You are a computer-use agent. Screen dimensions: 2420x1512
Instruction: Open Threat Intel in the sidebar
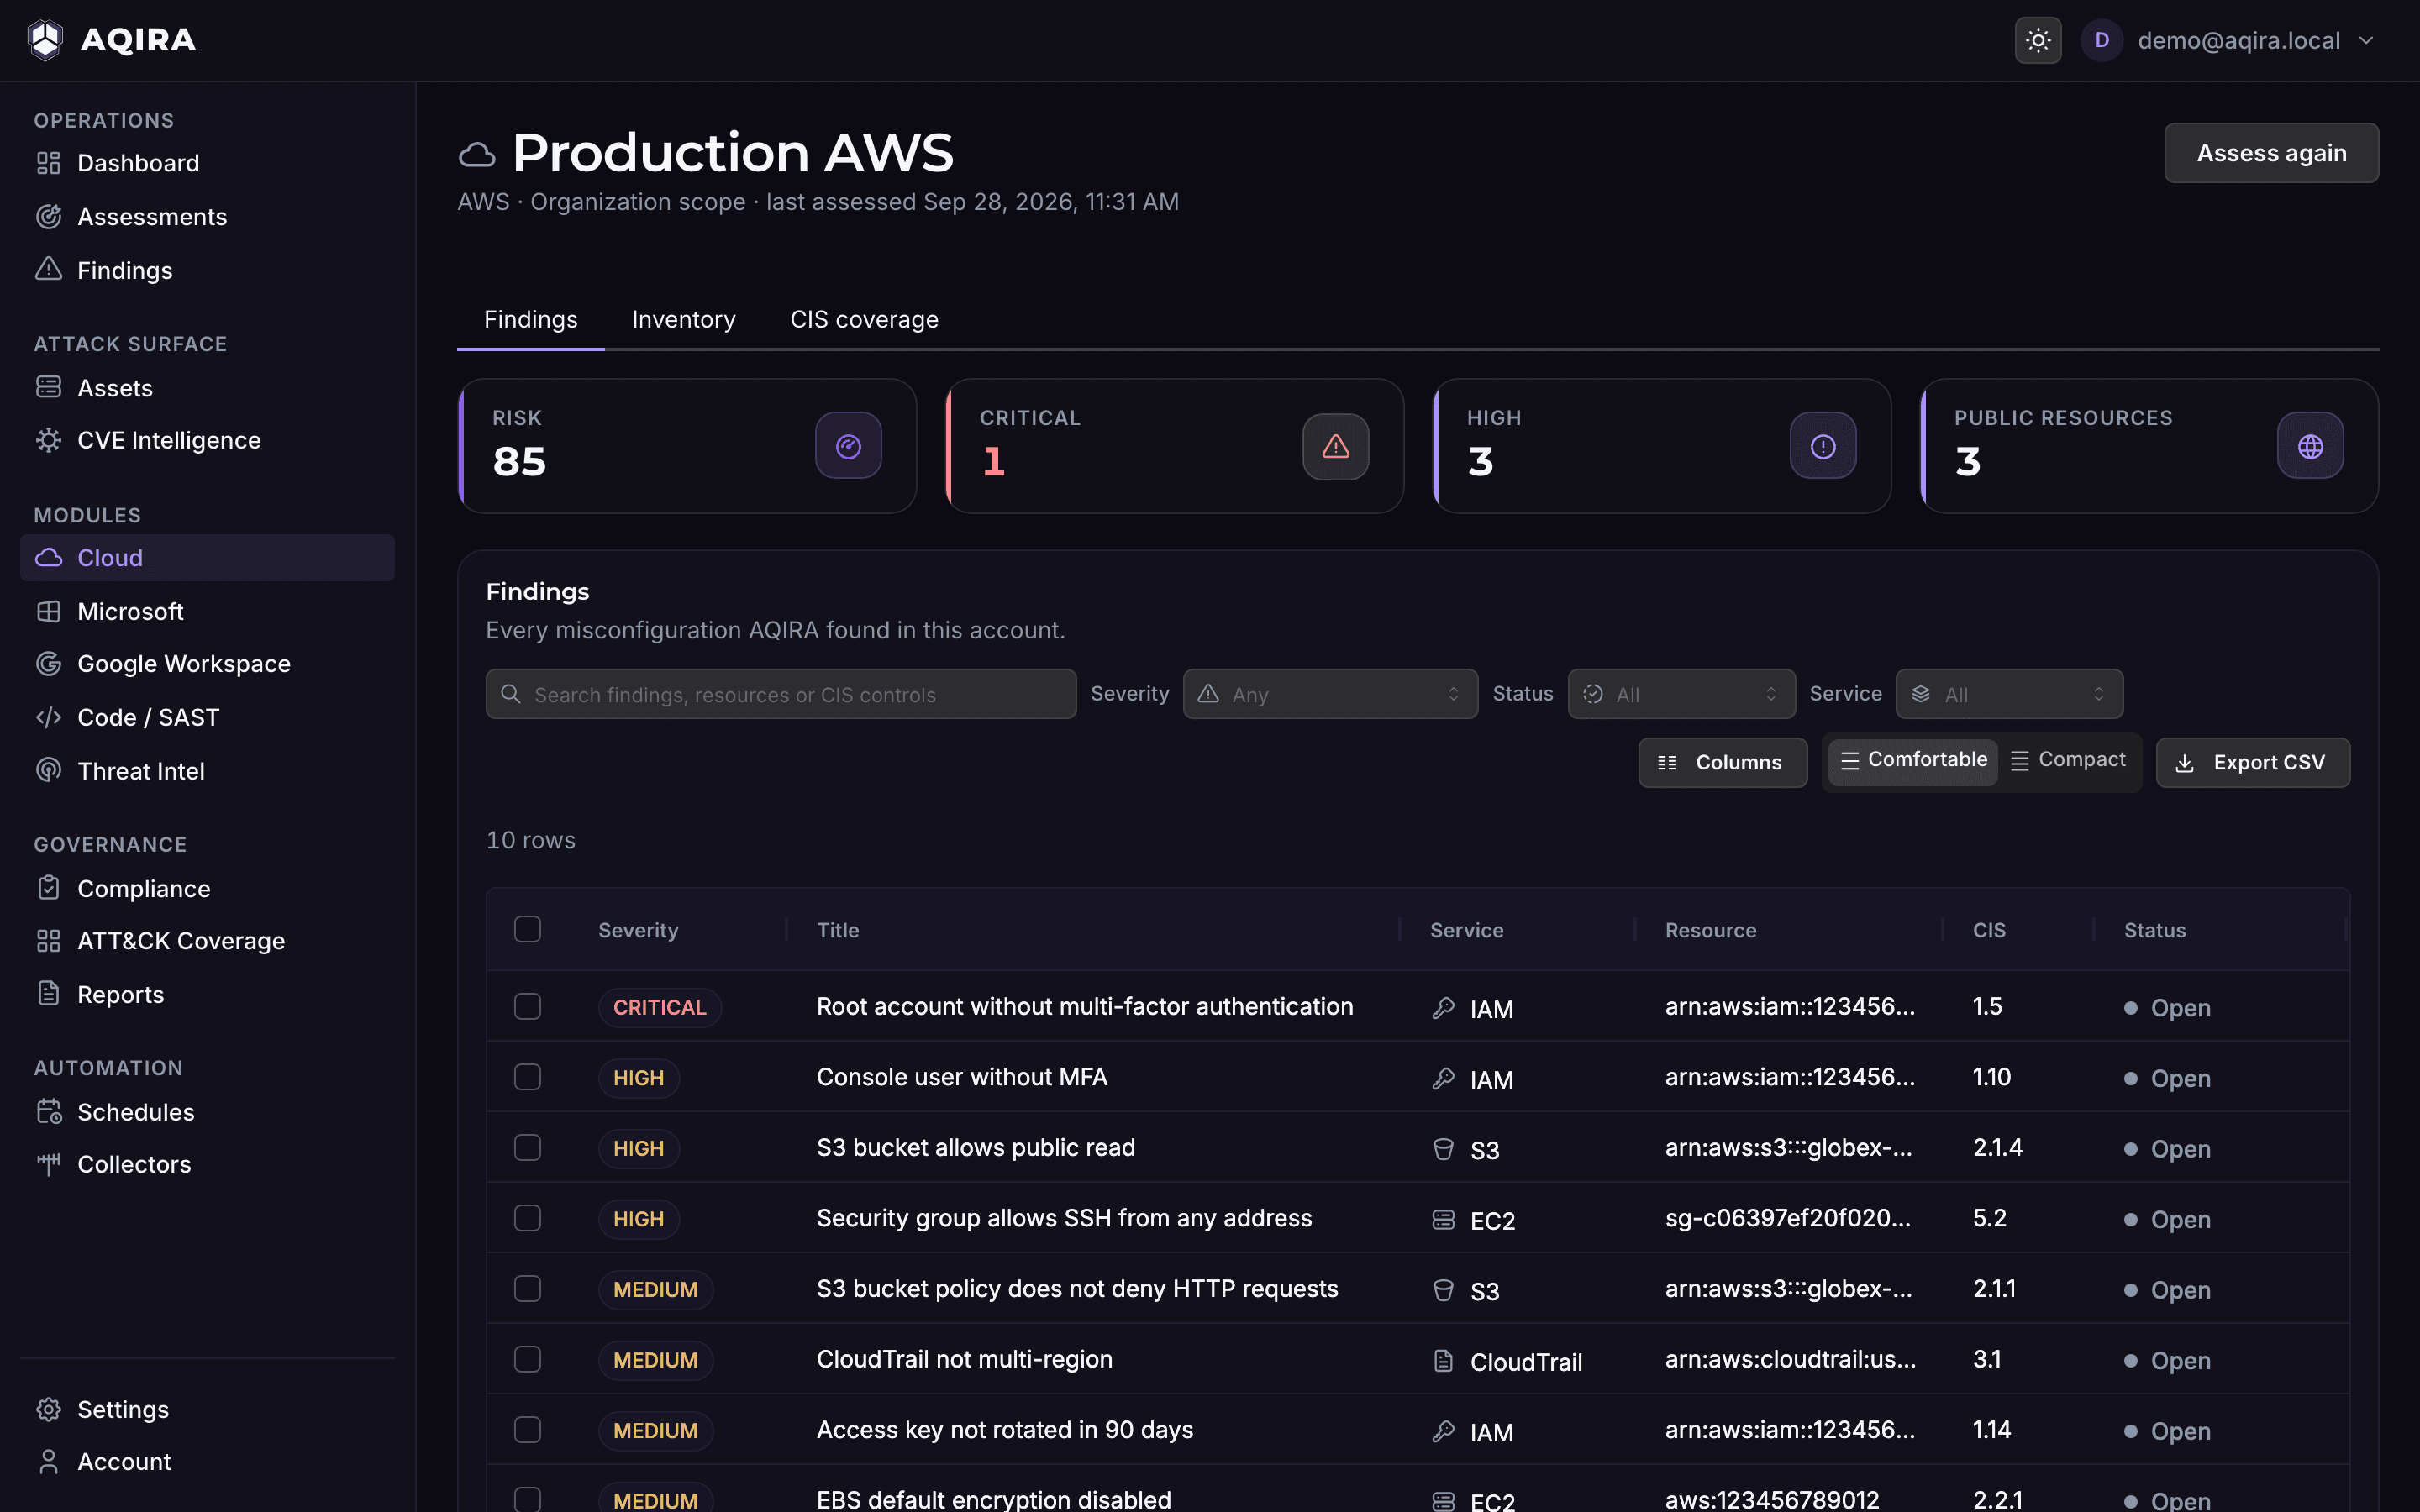207,771
